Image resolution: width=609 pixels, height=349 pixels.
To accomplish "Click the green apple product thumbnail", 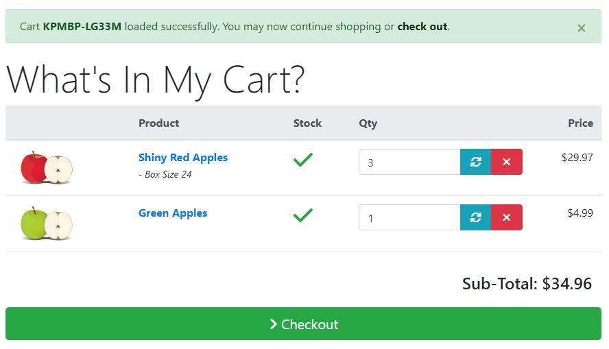I will click(47, 224).
